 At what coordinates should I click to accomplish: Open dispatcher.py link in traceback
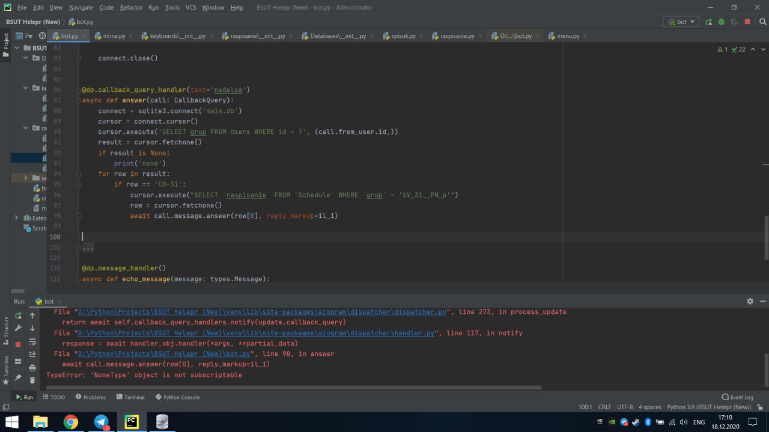coord(262,312)
